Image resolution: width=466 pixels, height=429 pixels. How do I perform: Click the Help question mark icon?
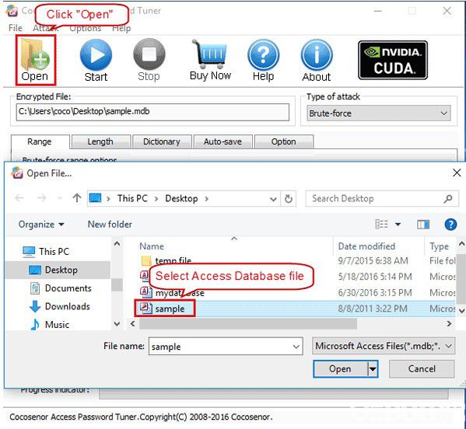click(263, 61)
